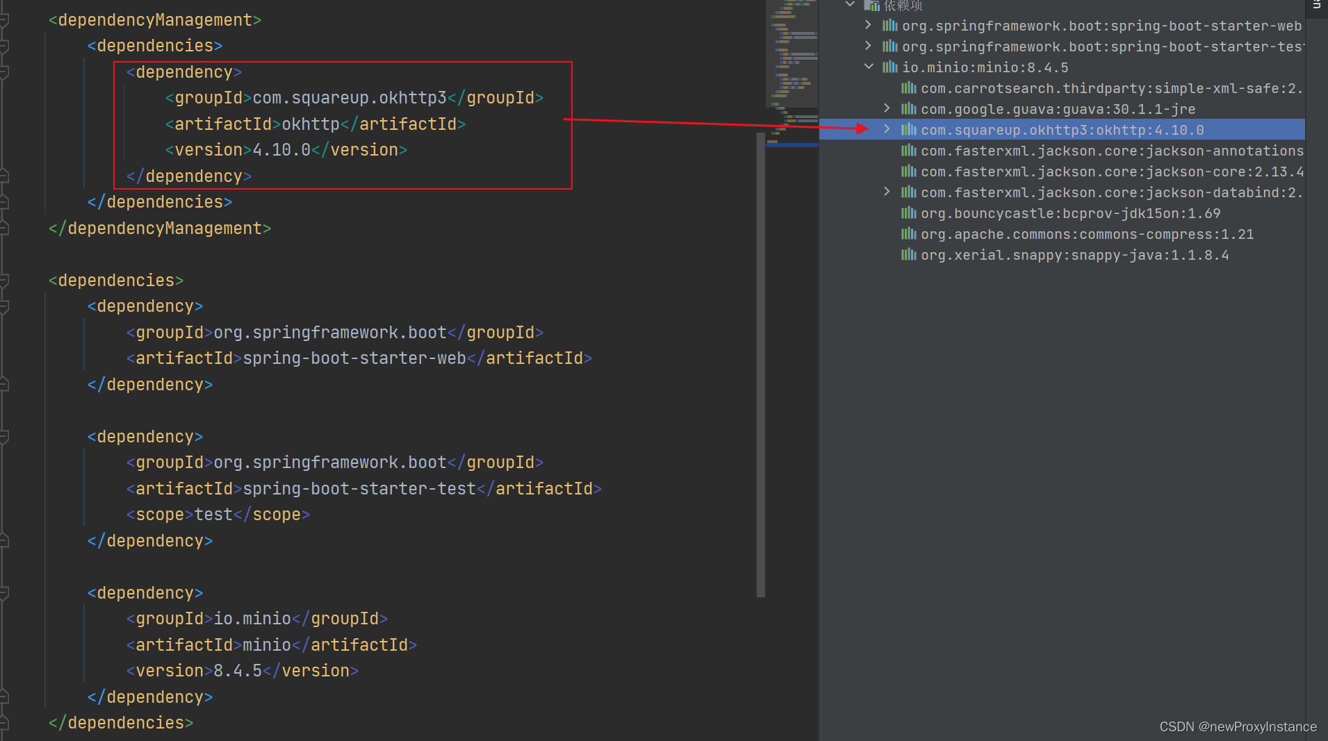This screenshot has width=1328, height=741.
Task: Select jackson-annotations dependency row
Action: [x=1062, y=151]
